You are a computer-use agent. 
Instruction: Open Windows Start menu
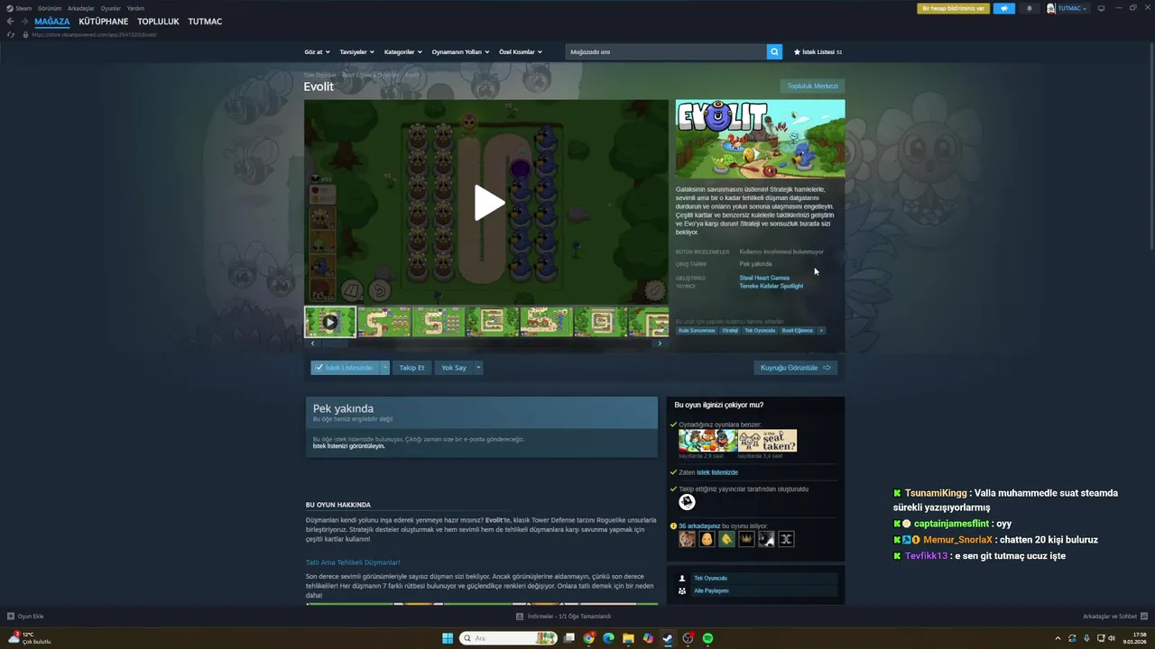click(x=448, y=638)
